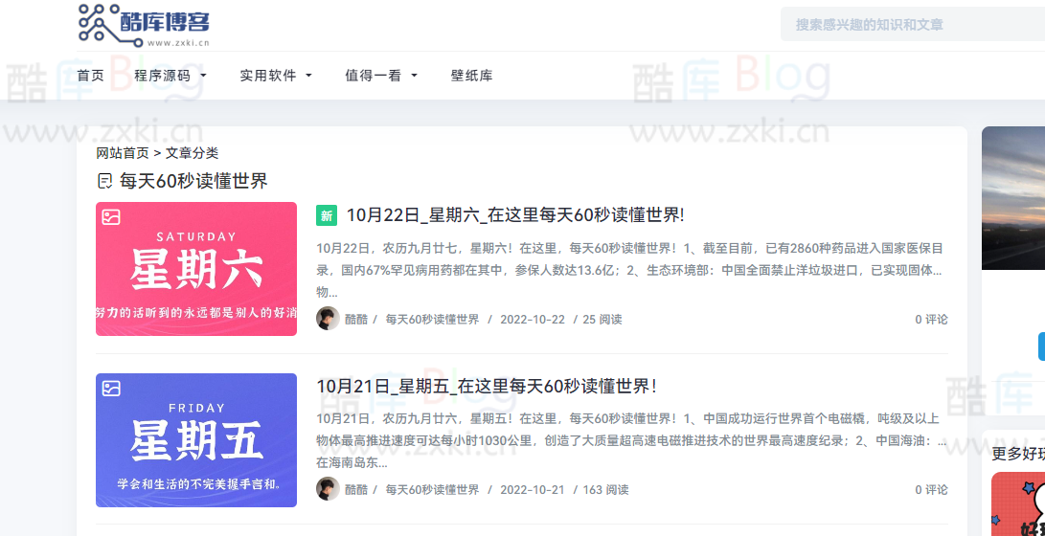Image resolution: width=1045 pixels, height=536 pixels.
Task: Click the 文章分类 breadcrumb text
Action: (192, 153)
